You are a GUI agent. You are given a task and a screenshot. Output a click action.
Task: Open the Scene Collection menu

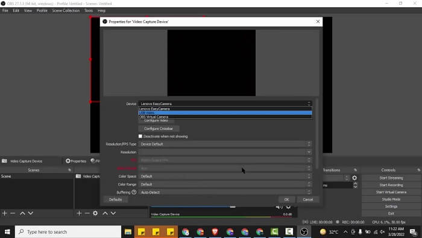coord(66,11)
